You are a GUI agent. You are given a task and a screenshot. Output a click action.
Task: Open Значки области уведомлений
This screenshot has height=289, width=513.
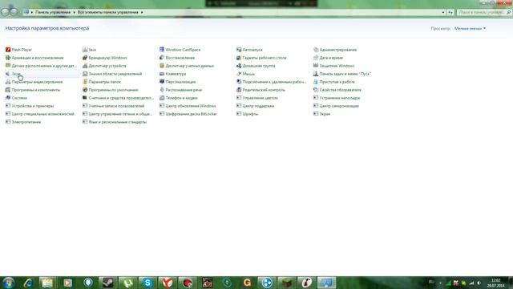(112, 74)
